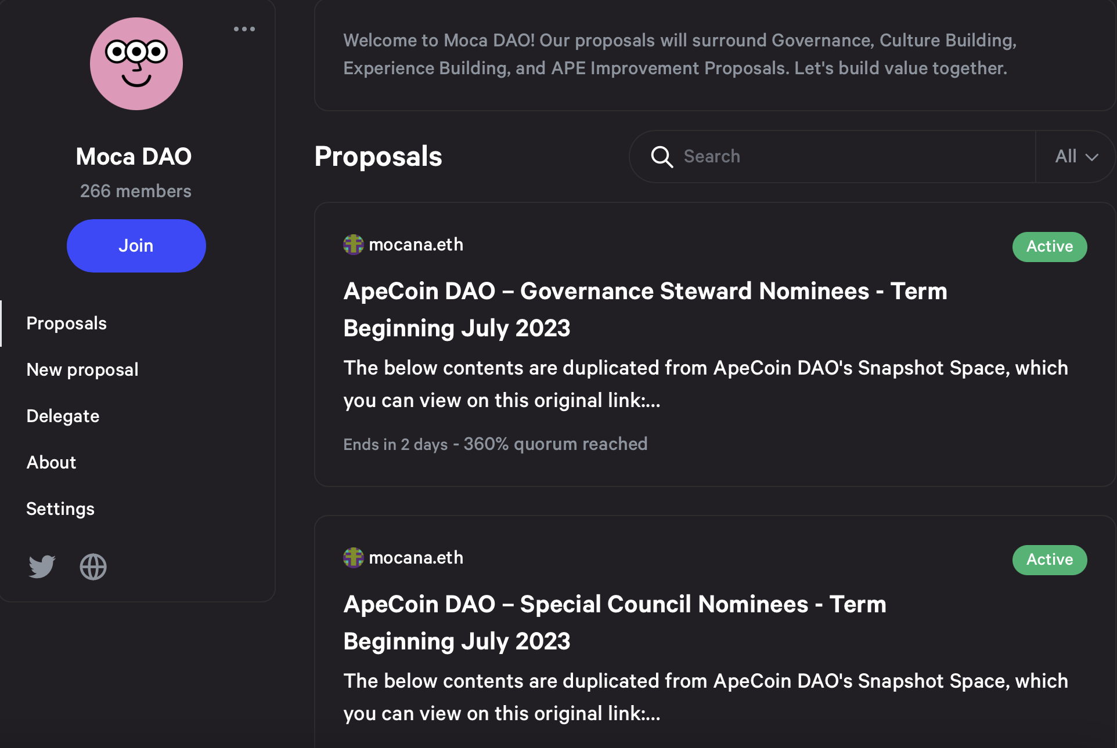Click mocana.eth author name on first proposal
The image size is (1117, 748).
point(416,245)
